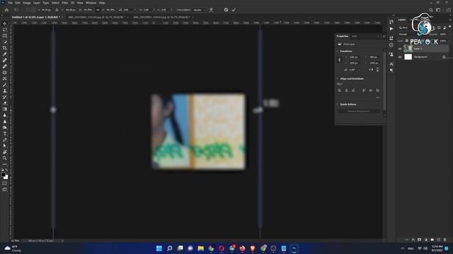The width and height of the screenshot is (453, 254).
Task: Open the File menu
Action: coord(10,3)
